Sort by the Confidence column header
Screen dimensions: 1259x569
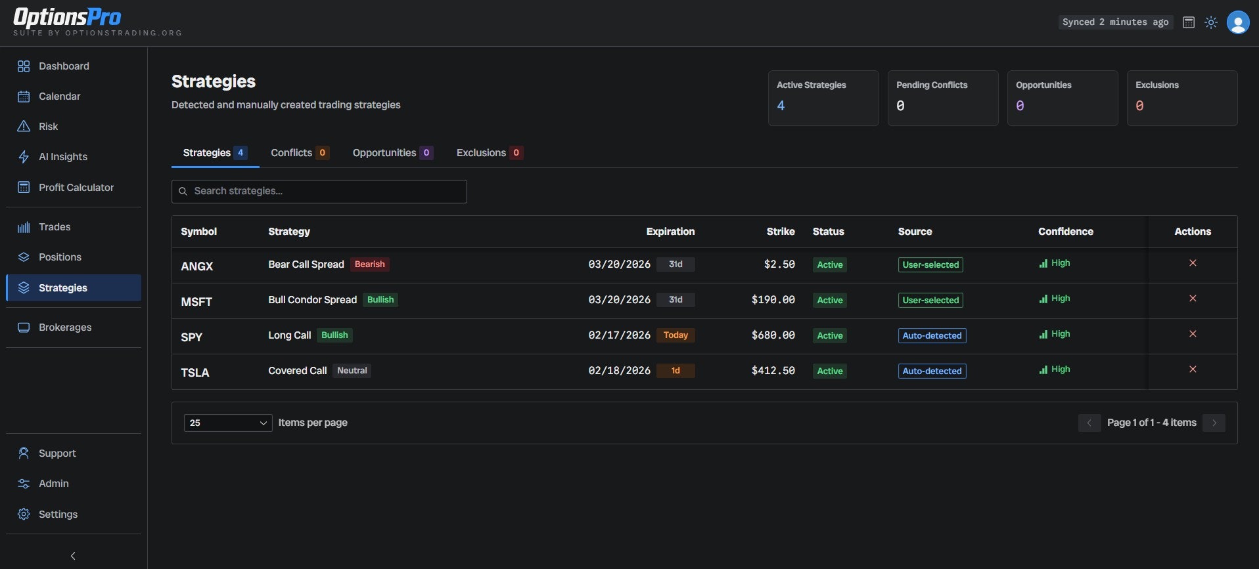[1066, 232]
